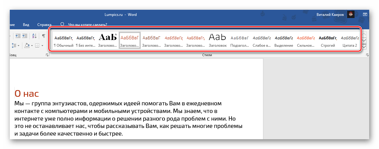Click the line spacing icon

point(13,45)
